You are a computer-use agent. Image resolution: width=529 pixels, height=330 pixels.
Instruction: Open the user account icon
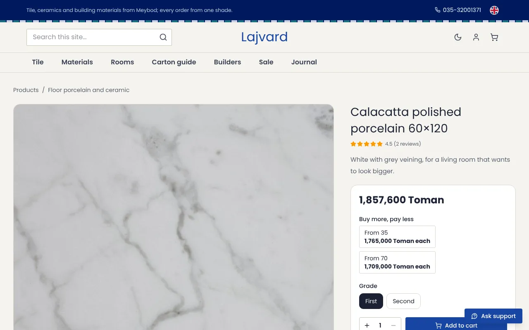coord(476,37)
